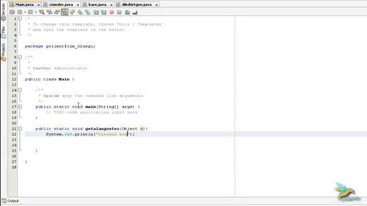
Task: Click '@author Administrator' comment text
Action: point(60,68)
